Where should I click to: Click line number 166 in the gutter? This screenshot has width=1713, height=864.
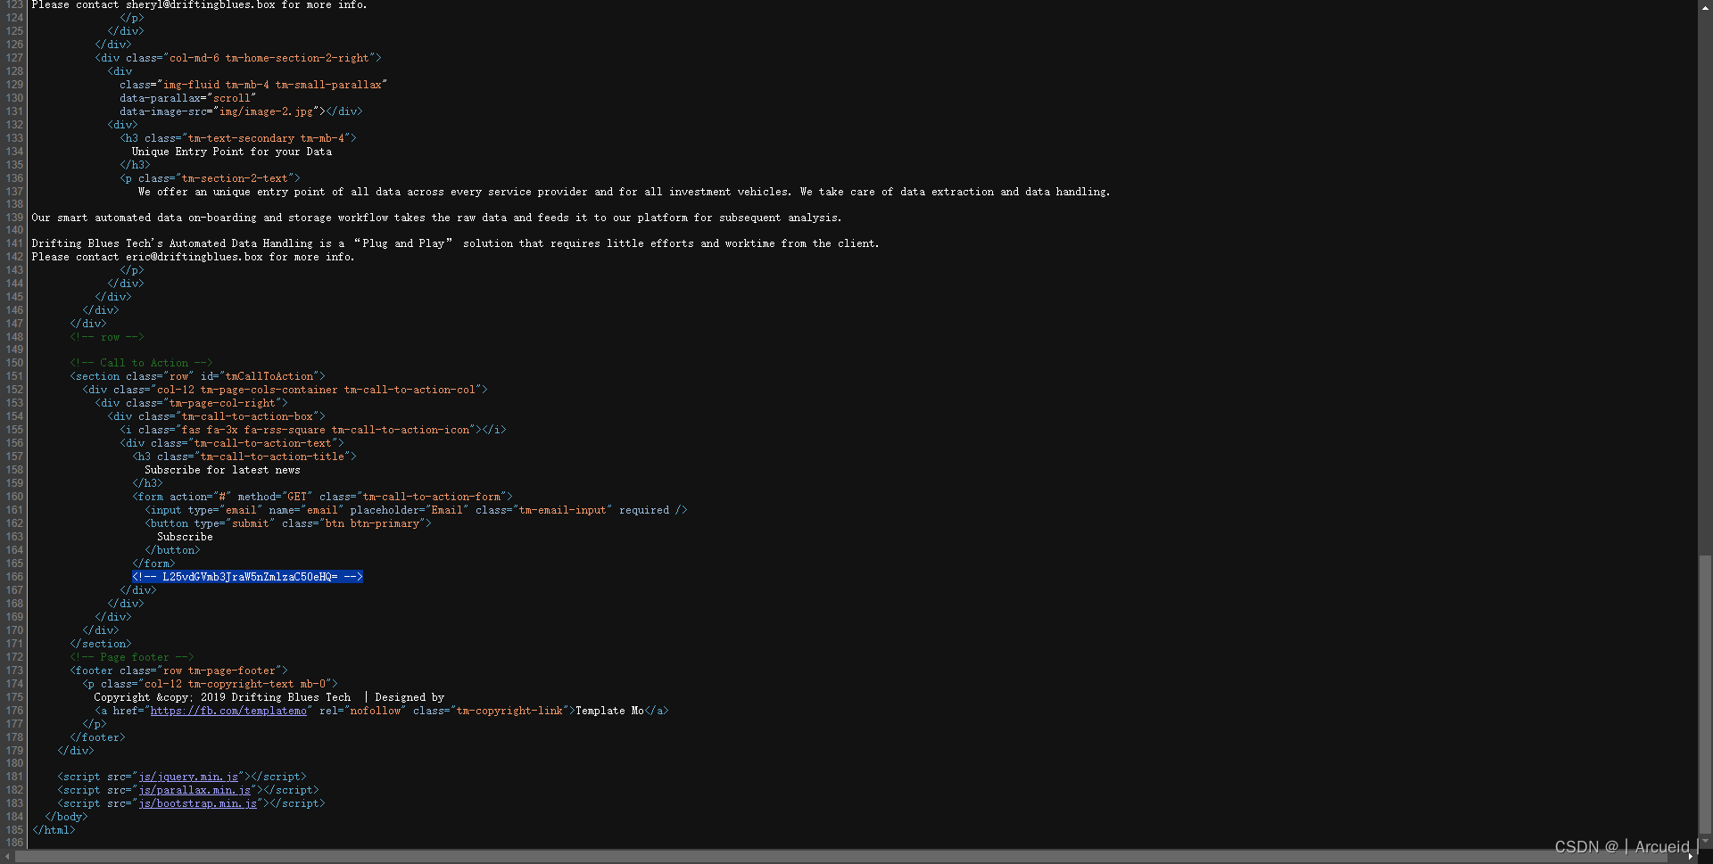click(x=14, y=577)
